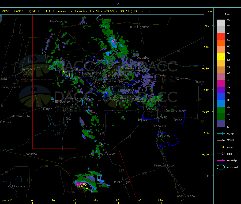Click the Morados map label

(31, 154)
